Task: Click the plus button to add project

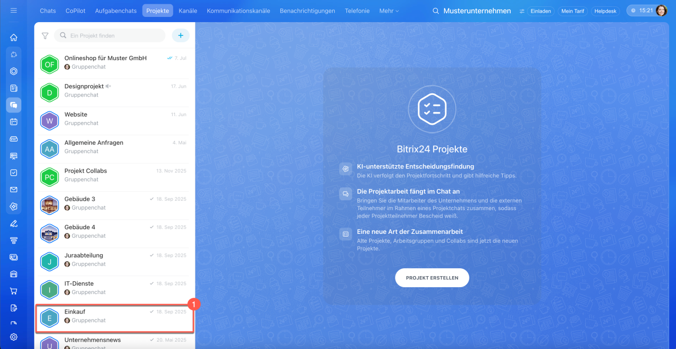Action: pos(181,35)
